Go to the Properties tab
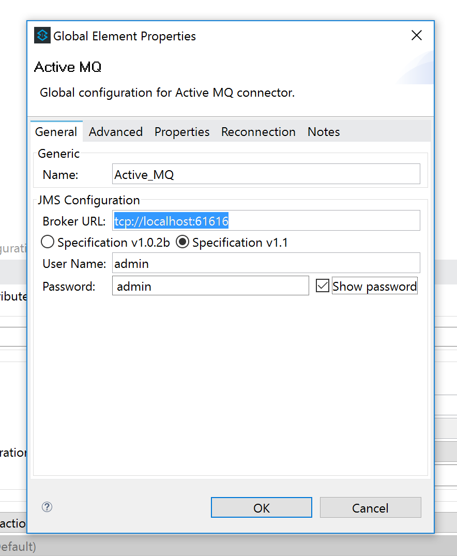This screenshot has height=556, width=457. [182, 132]
